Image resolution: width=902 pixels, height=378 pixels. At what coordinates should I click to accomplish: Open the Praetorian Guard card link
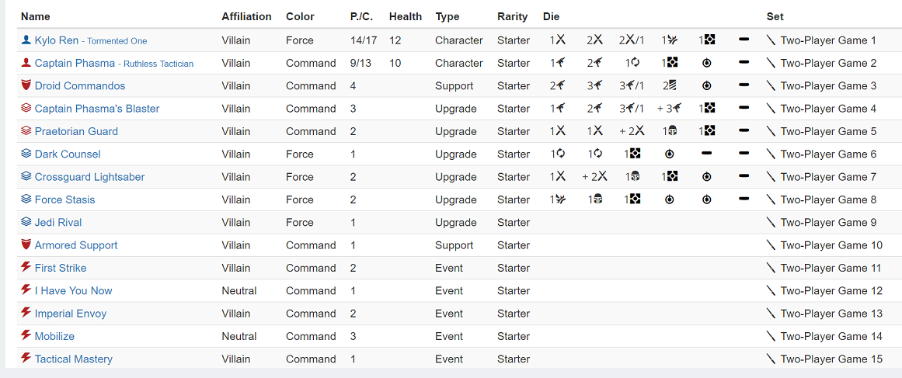[76, 131]
